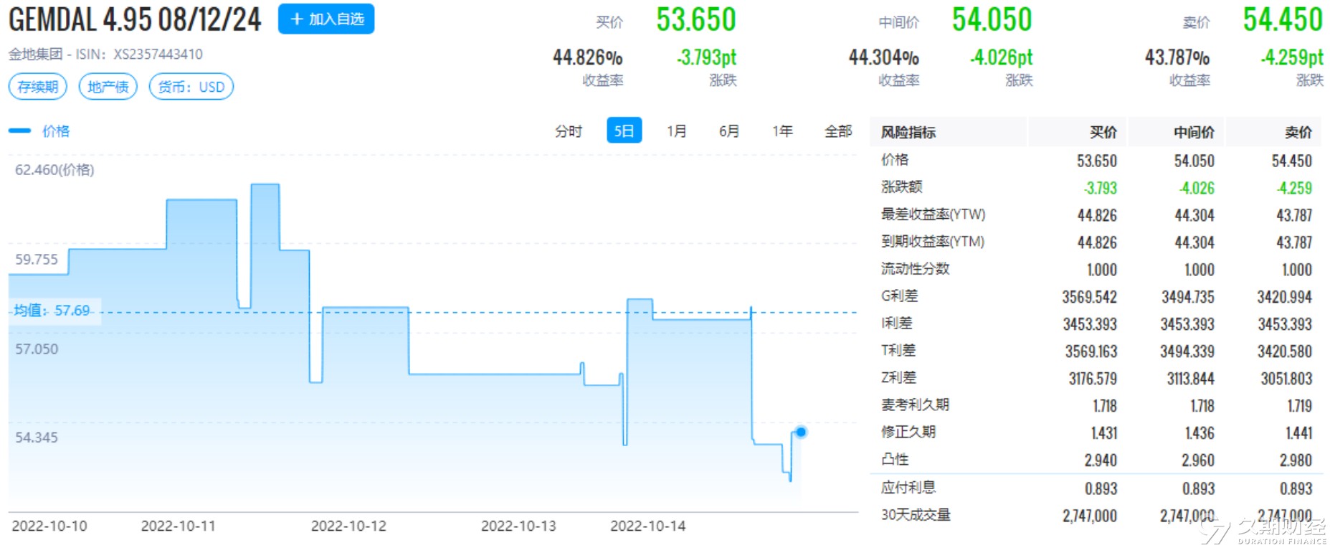Switch chart to 1月 range
The height and width of the screenshot is (548, 1330).
pyautogui.click(x=677, y=131)
